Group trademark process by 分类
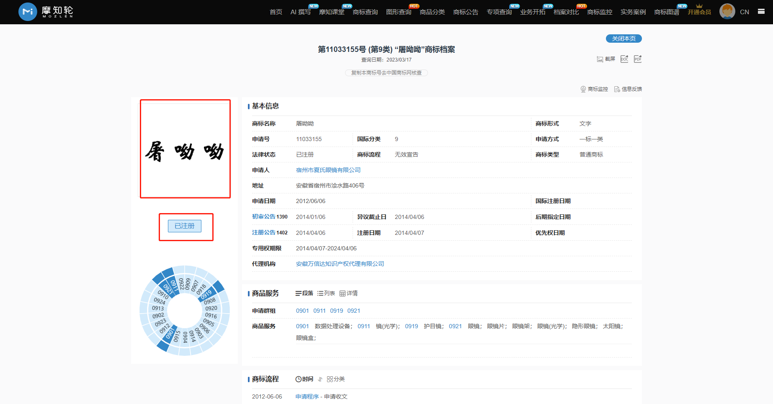773x404 pixels. point(336,379)
